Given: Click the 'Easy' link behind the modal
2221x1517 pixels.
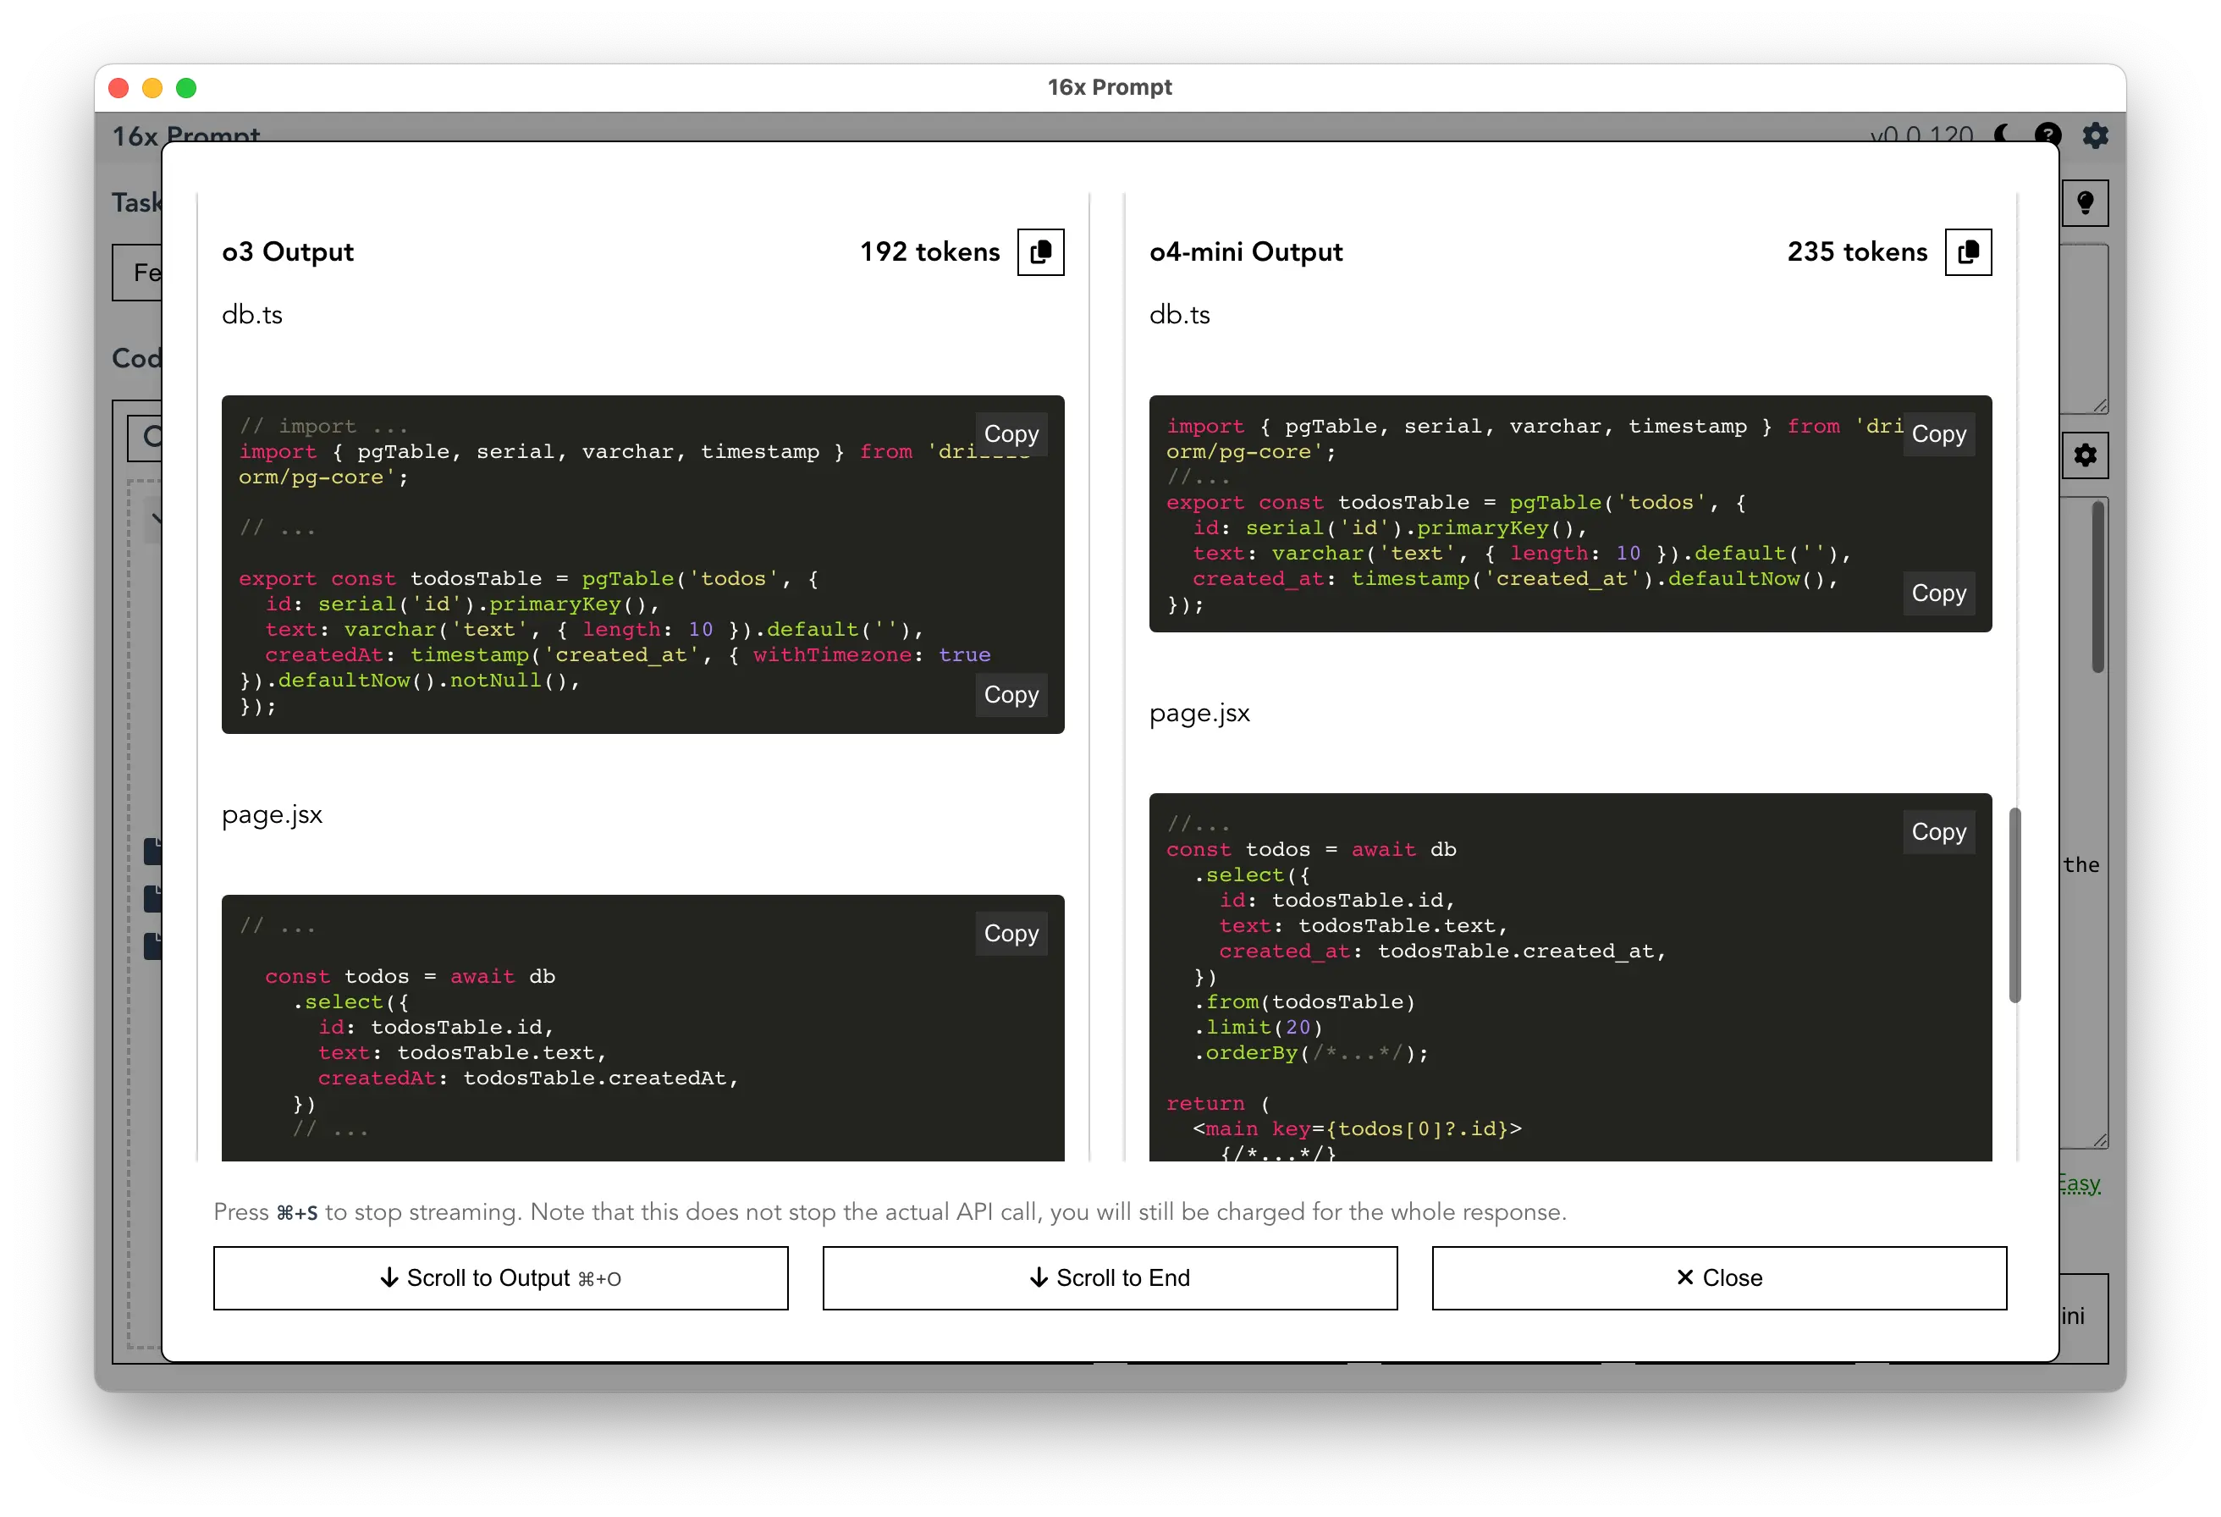Looking at the screenshot, I should pyautogui.click(x=2080, y=1183).
